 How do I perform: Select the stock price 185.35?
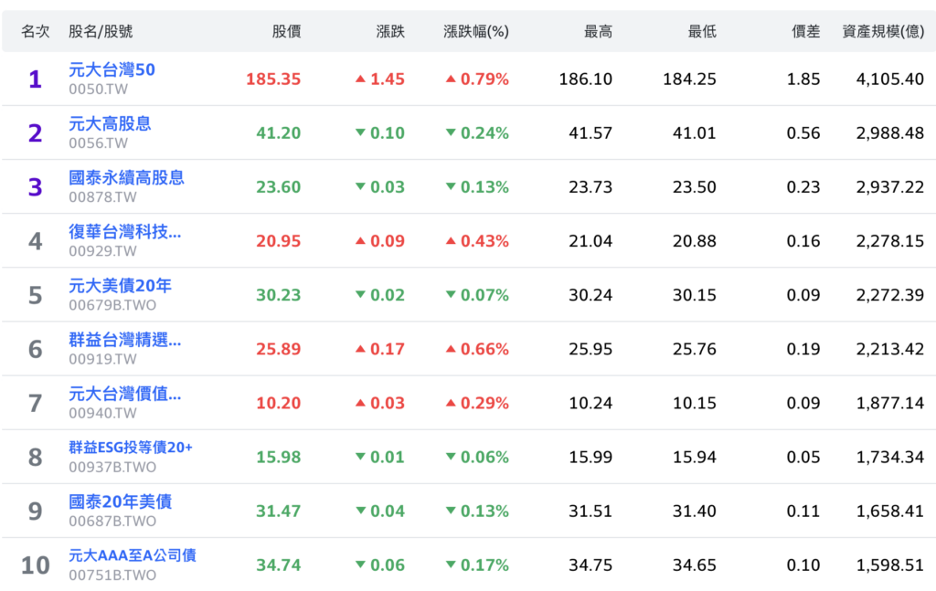pyautogui.click(x=273, y=79)
